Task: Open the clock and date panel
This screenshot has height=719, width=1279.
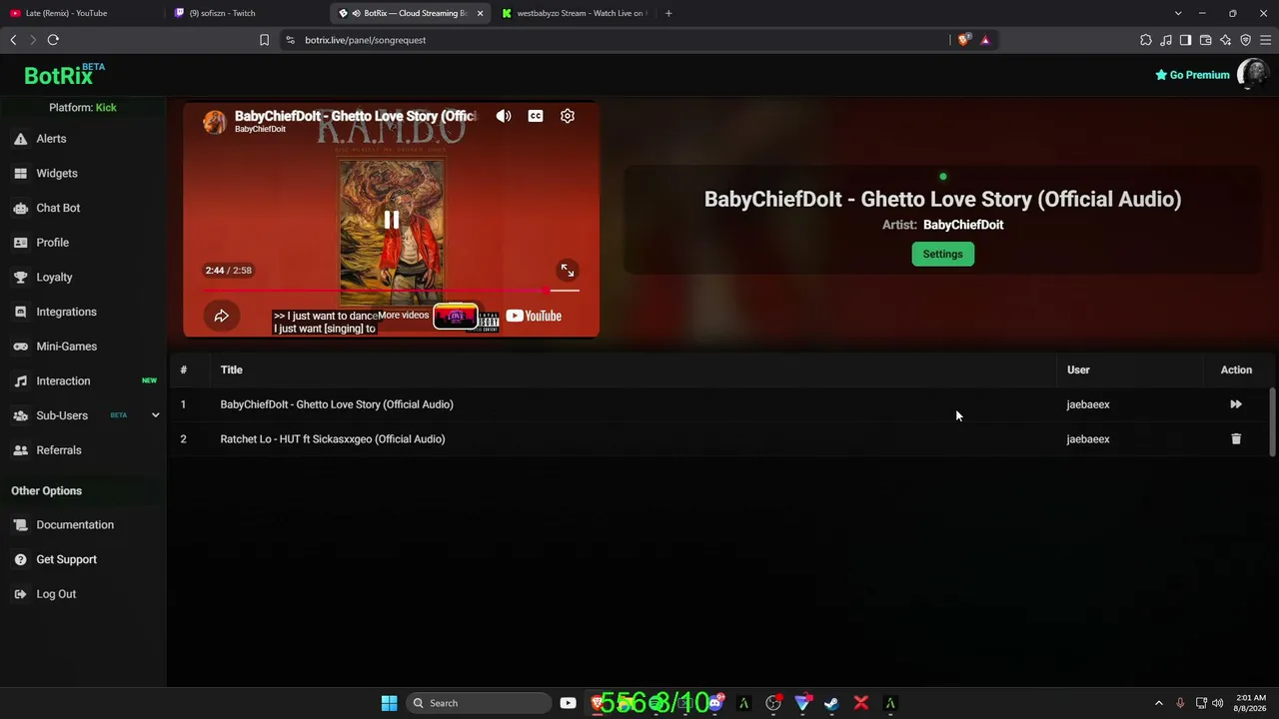Action: pos(1251,703)
